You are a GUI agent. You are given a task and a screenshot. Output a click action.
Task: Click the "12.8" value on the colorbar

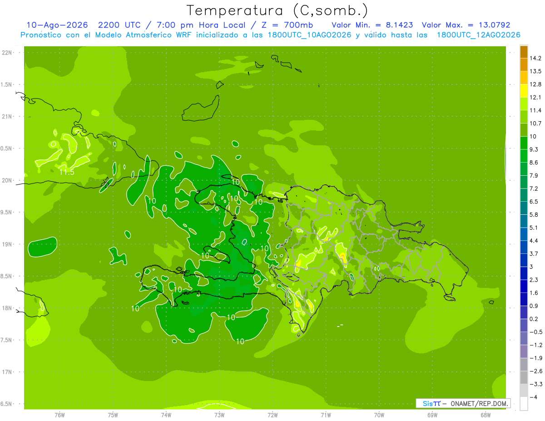(x=535, y=84)
